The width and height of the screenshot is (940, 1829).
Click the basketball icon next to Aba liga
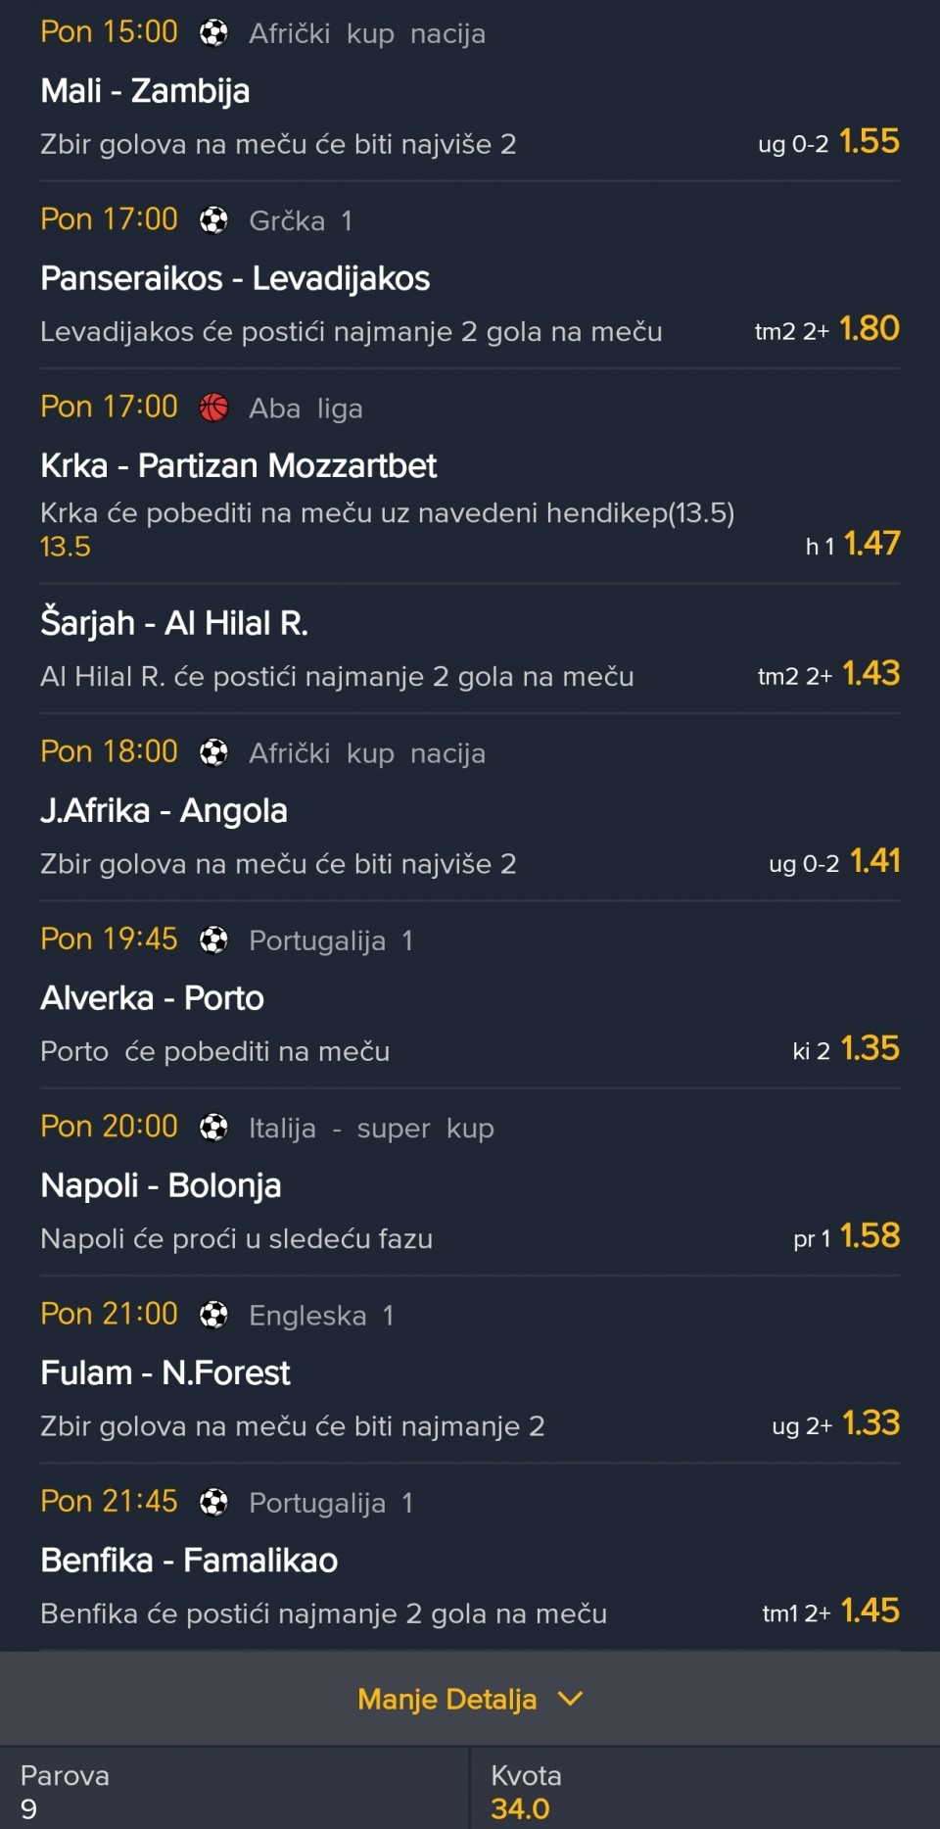(213, 408)
